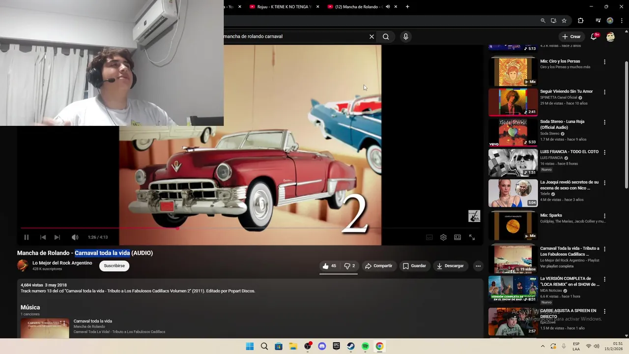This screenshot has height=354, width=629.
Task: Seek on the red video progress bar
Action: click(x=250, y=228)
